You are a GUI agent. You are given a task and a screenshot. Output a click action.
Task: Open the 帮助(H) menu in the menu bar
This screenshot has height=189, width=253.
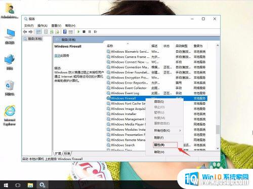click(x=70, y=26)
